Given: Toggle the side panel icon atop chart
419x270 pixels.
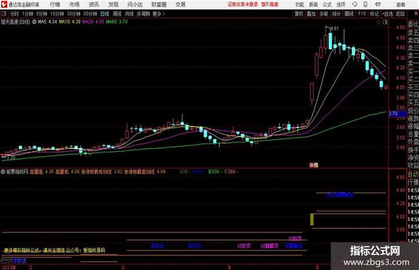Looking at the screenshot, I should [385, 22].
